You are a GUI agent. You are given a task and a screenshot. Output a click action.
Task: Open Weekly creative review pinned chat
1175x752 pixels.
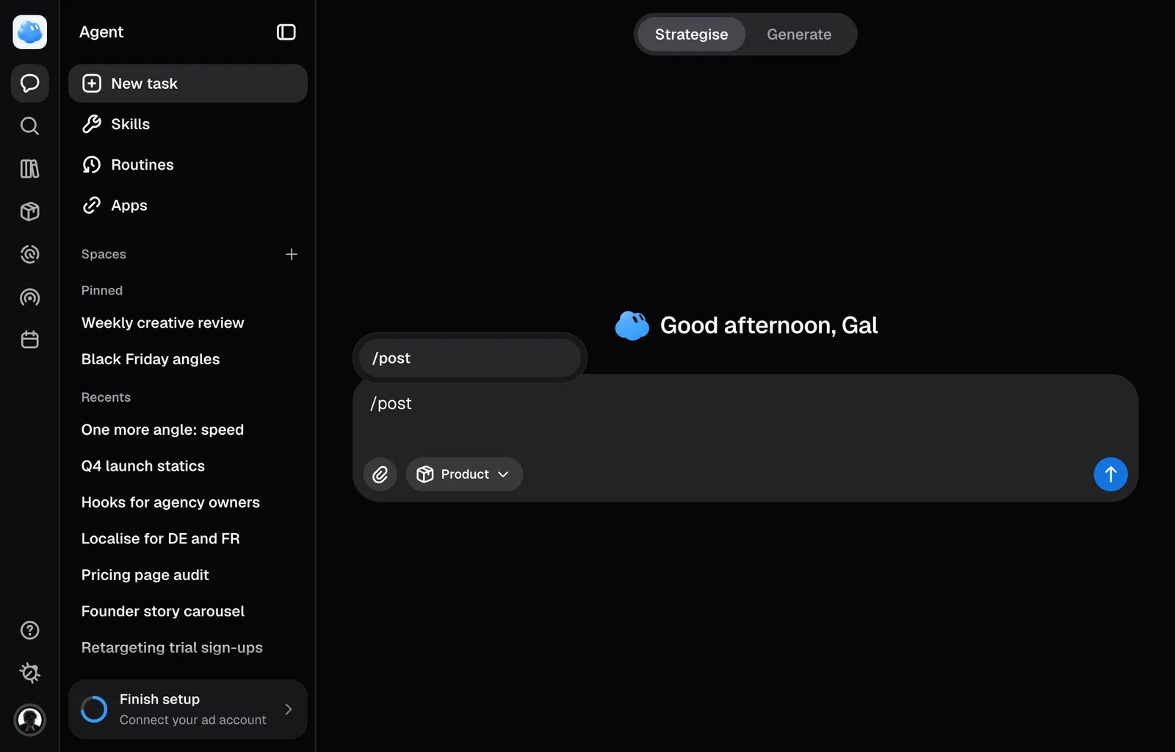pos(163,323)
